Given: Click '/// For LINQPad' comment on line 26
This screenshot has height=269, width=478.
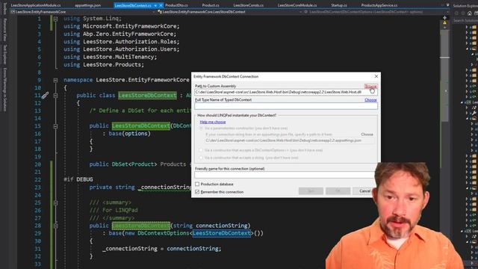Looking at the screenshot, I should coord(114,210).
